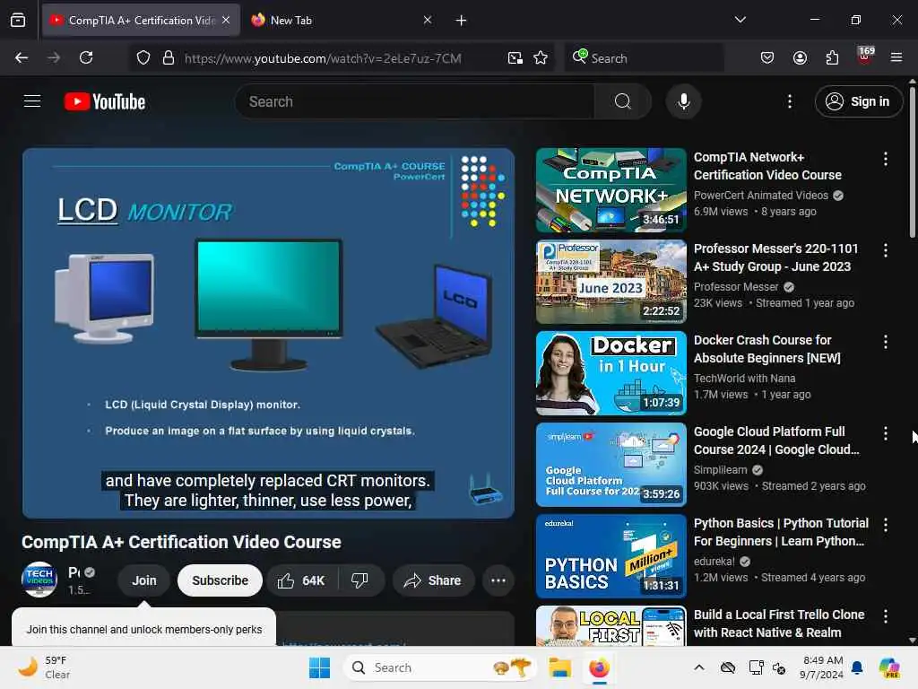Click the Firefox address bar URL

323,58
